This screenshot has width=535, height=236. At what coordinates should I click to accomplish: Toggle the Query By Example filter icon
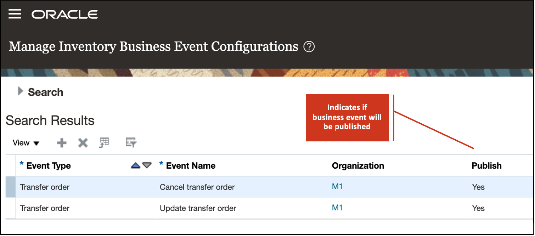(131, 143)
